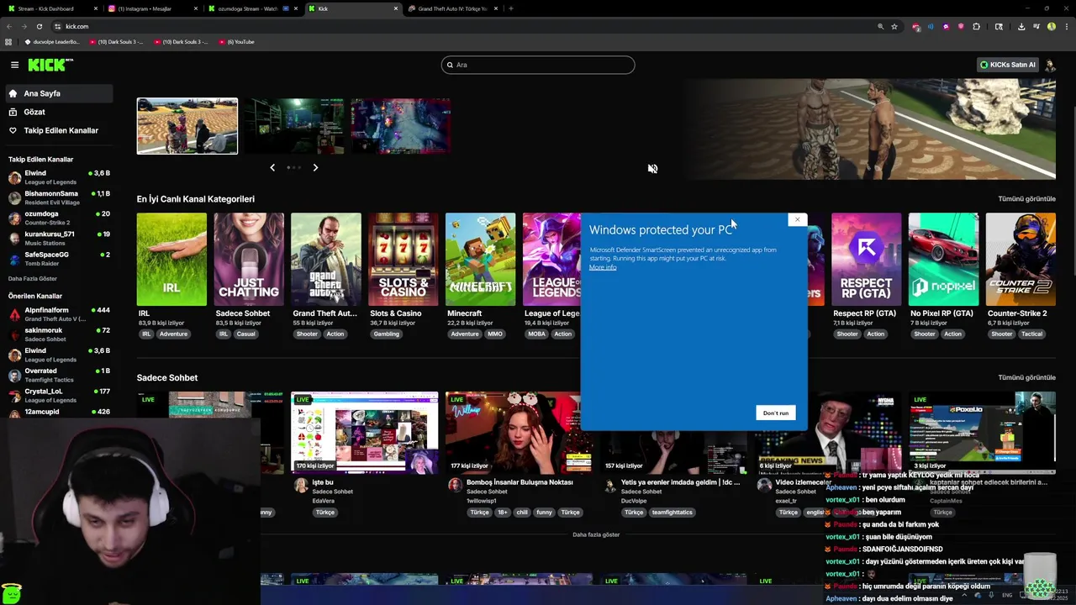Click Casual tag under Sadece Sohbet
Viewport: 1076px width, 605px height.
click(x=245, y=334)
